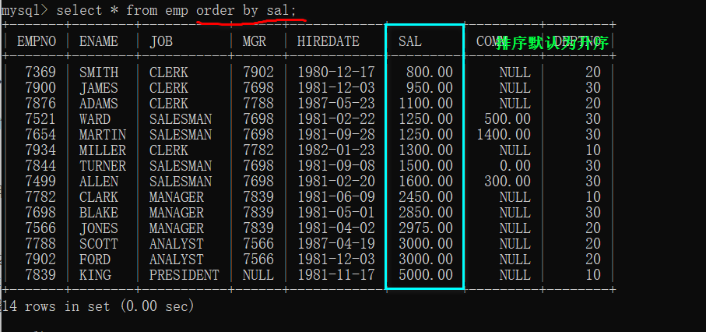Click EMPNO value 7369
This screenshot has height=332, width=706.
(x=40, y=72)
